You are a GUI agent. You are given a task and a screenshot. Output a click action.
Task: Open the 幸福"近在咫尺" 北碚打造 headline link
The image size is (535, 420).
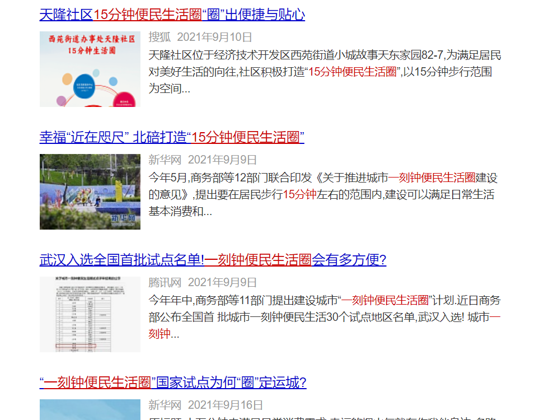[x=172, y=137]
